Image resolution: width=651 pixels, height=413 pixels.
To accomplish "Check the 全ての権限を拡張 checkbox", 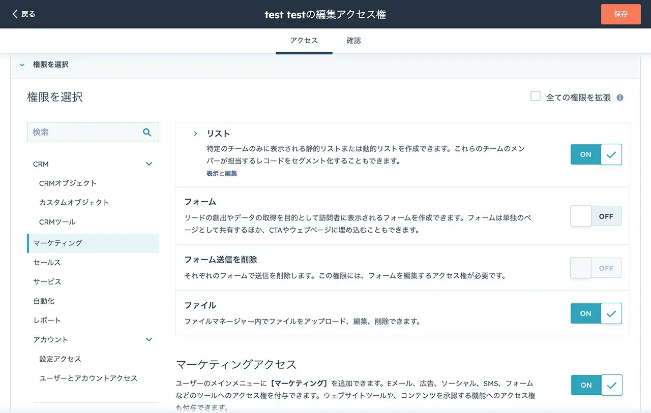I will tap(536, 97).
